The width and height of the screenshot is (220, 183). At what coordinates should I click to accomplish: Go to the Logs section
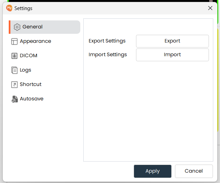pos(26,70)
